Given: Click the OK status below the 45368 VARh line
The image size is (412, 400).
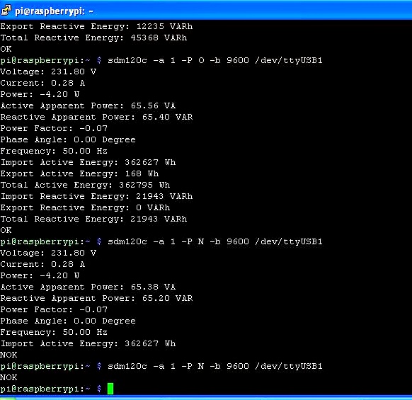Looking at the screenshot, I should (x=6, y=49).
